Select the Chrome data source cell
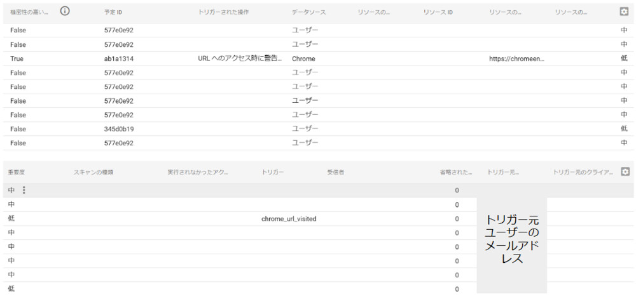The height and width of the screenshot is (306, 636). pos(303,58)
